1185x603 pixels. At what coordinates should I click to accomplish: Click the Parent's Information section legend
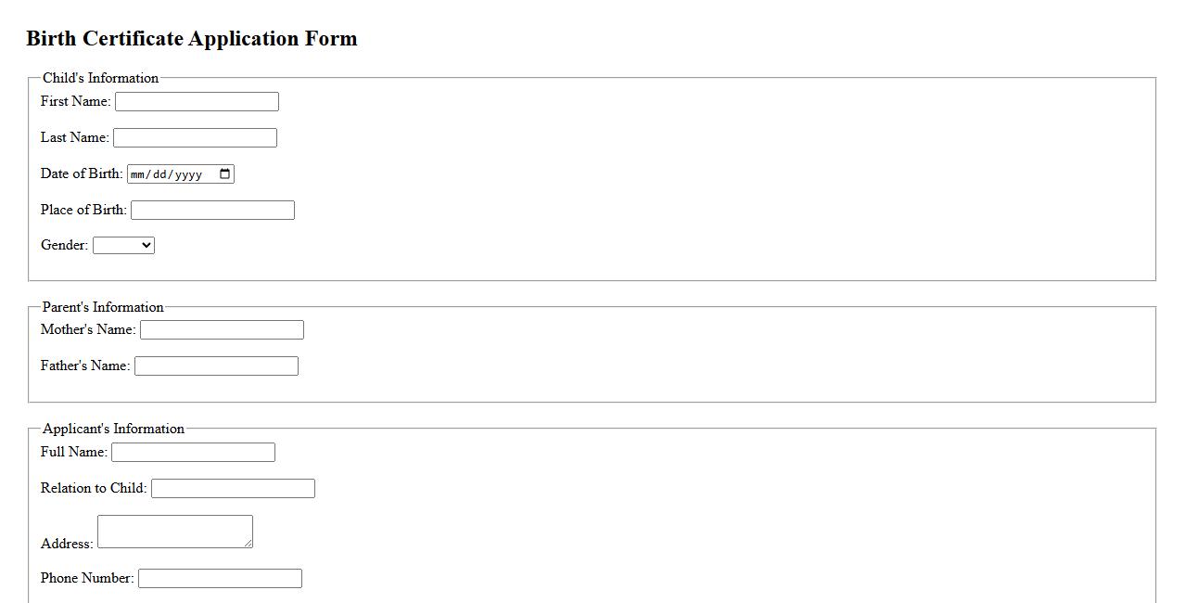(103, 307)
